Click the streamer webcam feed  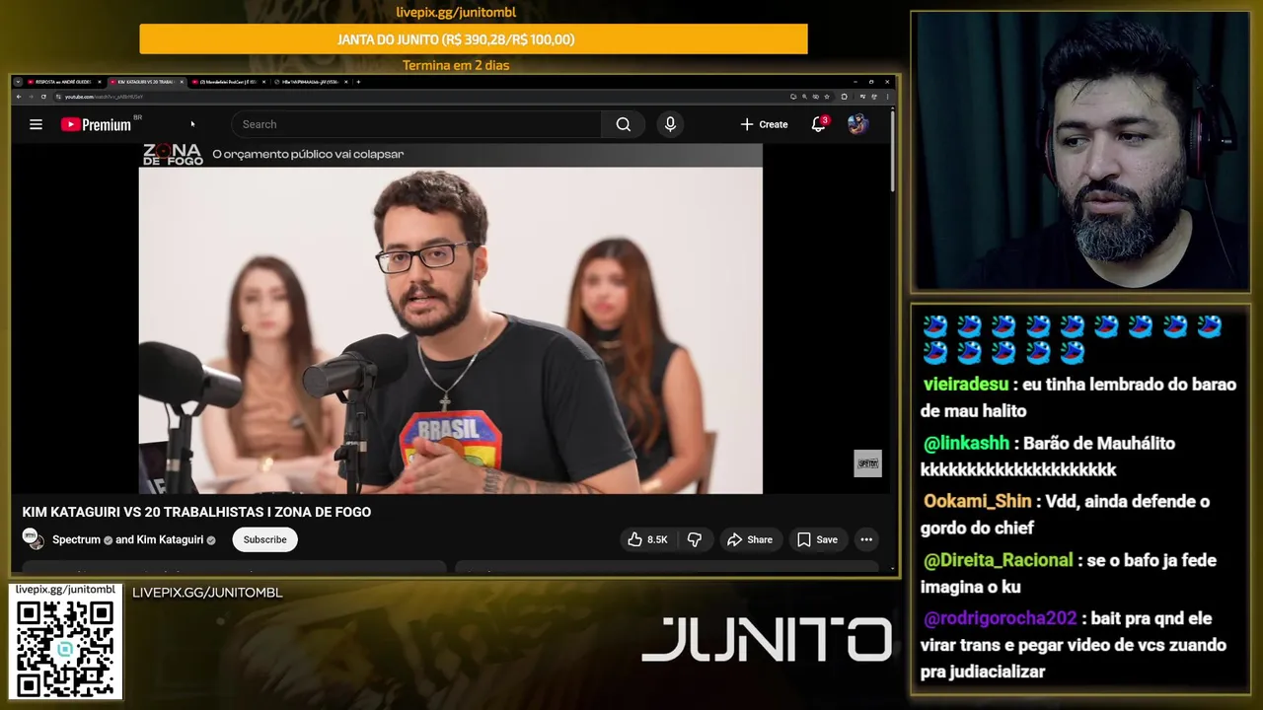click(1080, 151)
